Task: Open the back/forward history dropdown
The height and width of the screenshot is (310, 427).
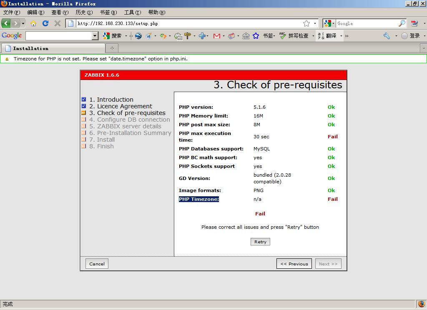Action: click(23, 23)
